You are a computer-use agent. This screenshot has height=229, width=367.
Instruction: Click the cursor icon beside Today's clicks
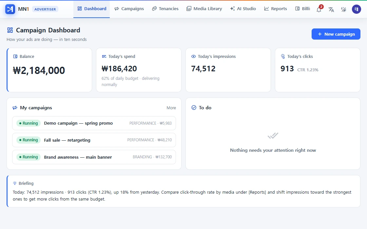(283, 56)
